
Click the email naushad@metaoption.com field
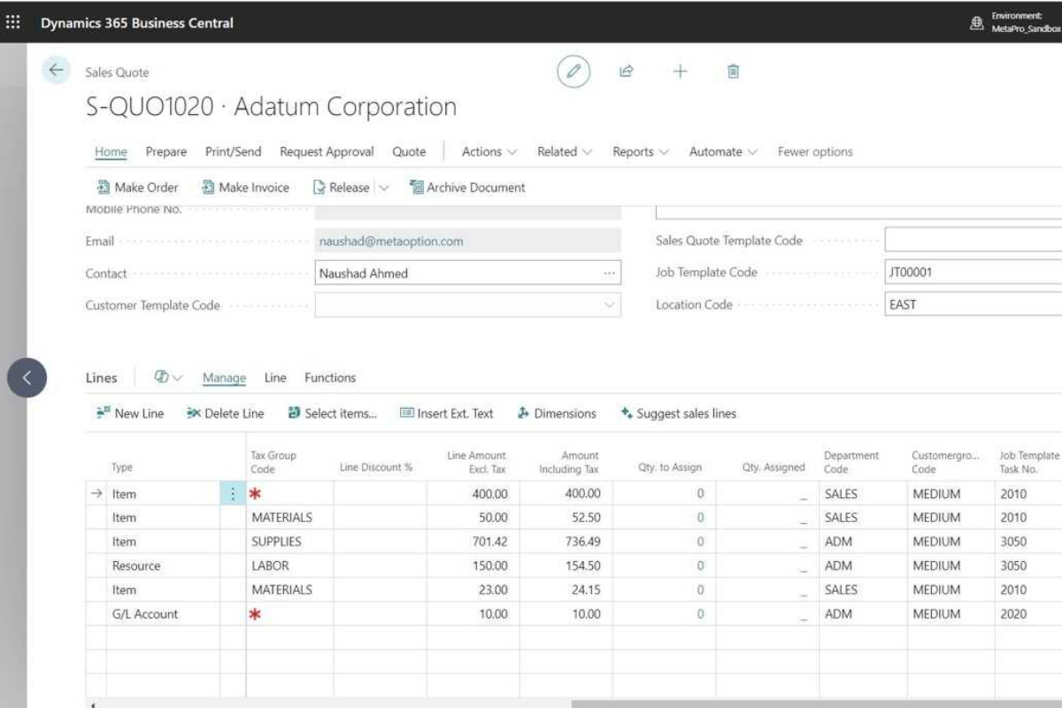click(468, 241)
